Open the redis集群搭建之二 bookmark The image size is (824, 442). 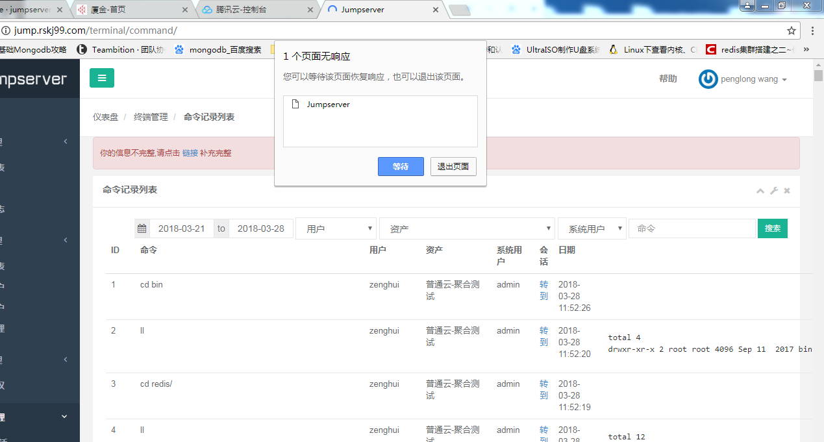pyautogui.click(x=751, y=49)
